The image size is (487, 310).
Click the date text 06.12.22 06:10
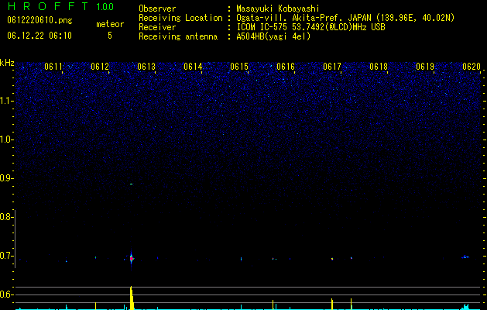pyautogui.click(x=39, y=36)
